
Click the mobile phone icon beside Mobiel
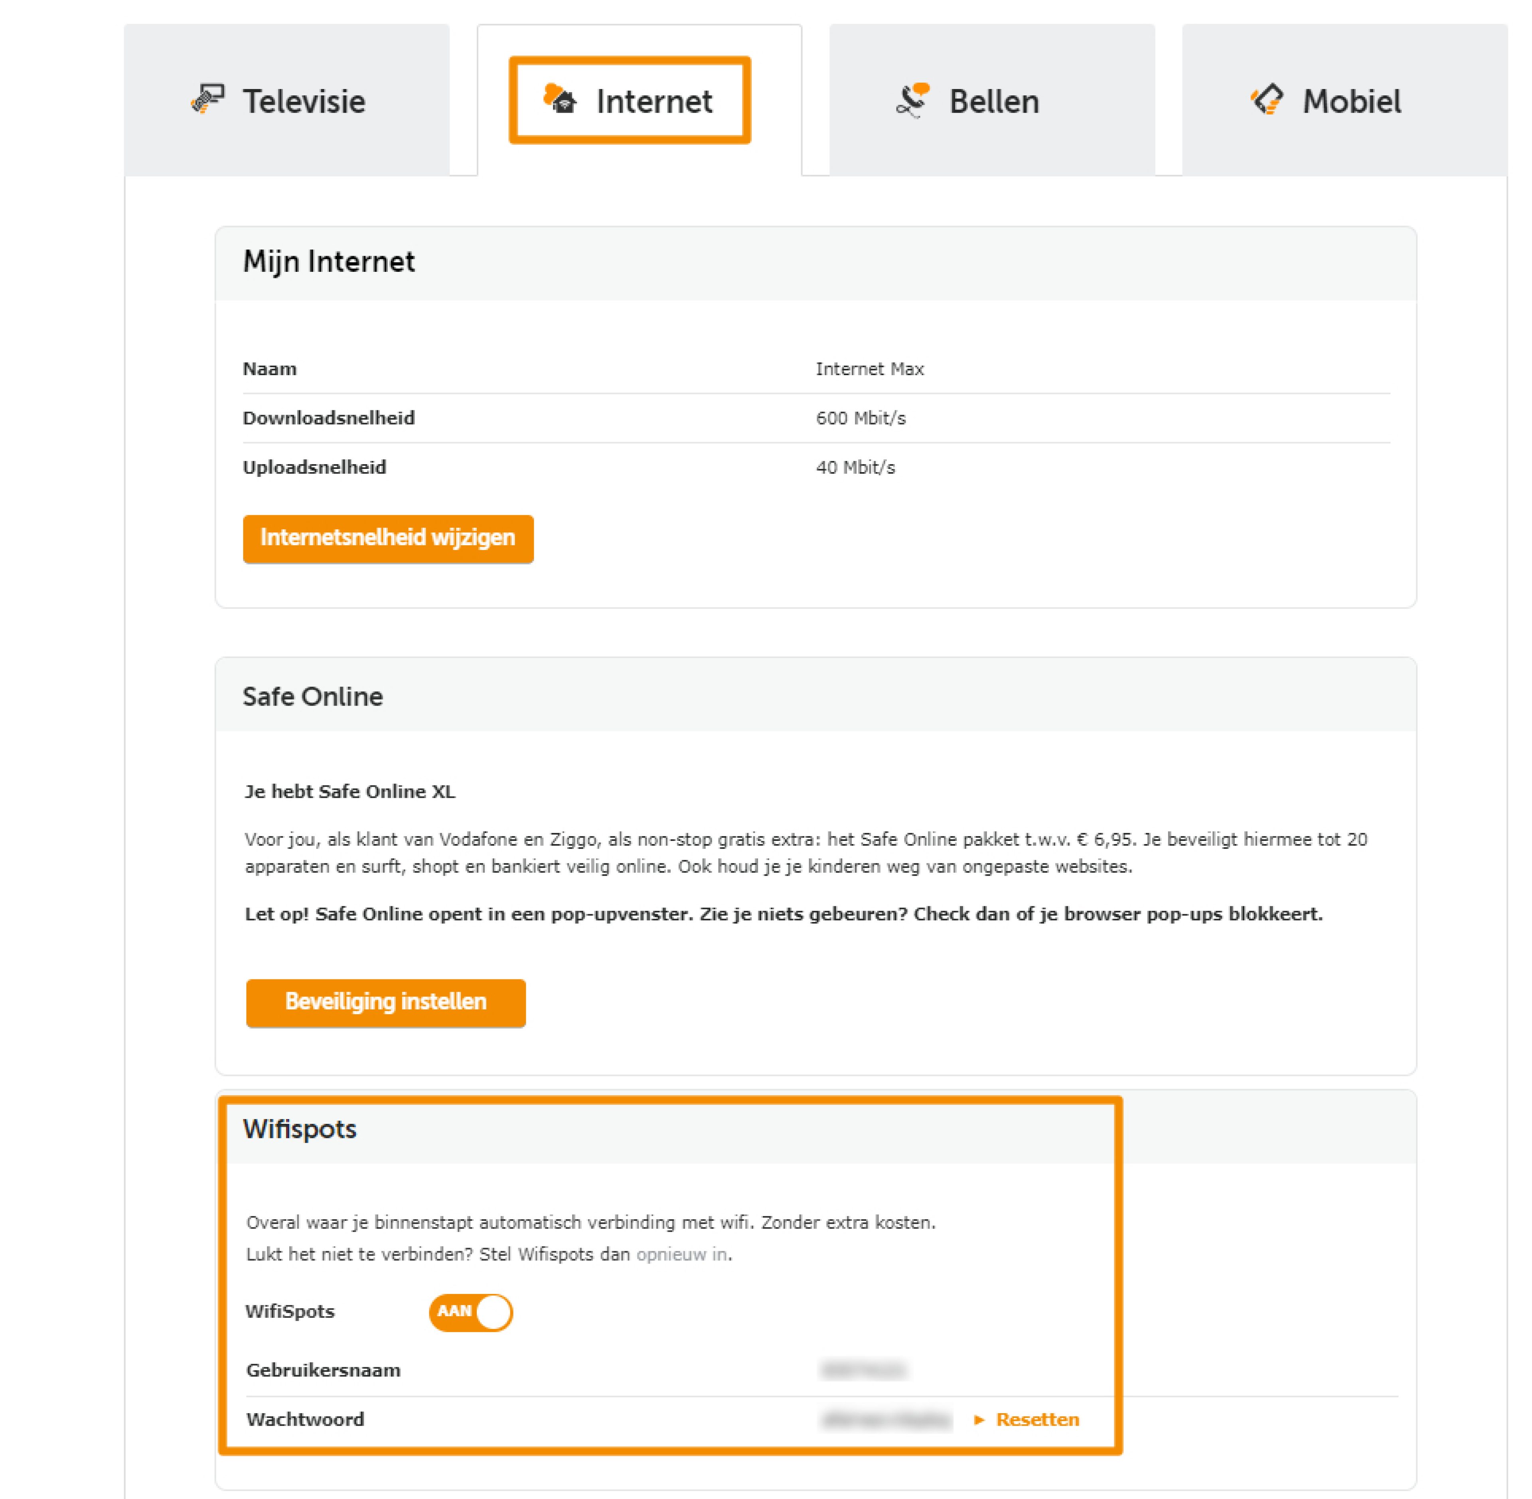tap(1267, 100)
